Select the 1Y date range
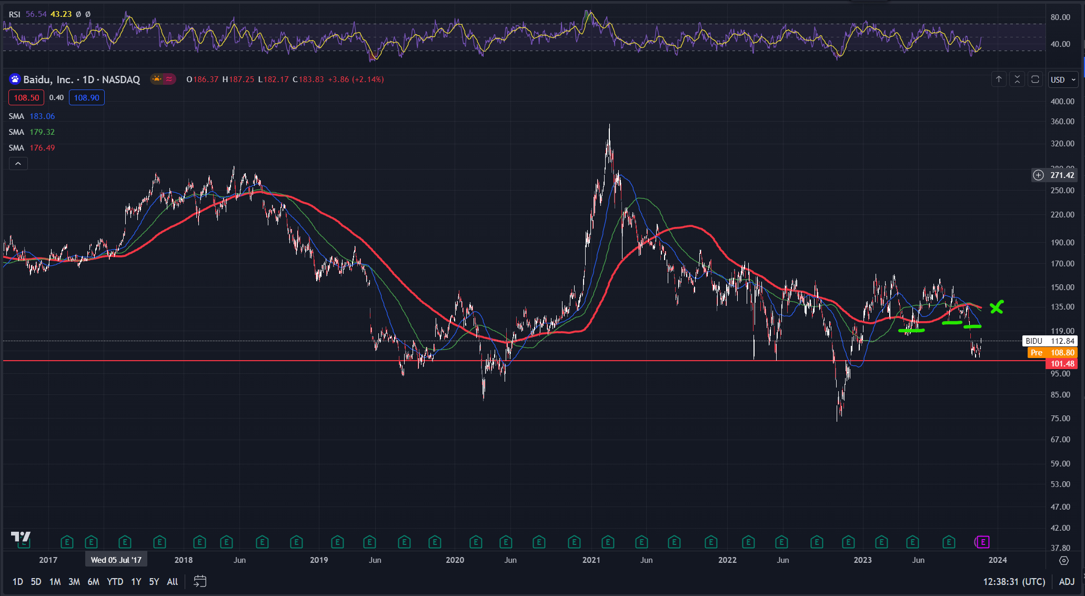1085x596 pixels. click(x=136, y=582)
